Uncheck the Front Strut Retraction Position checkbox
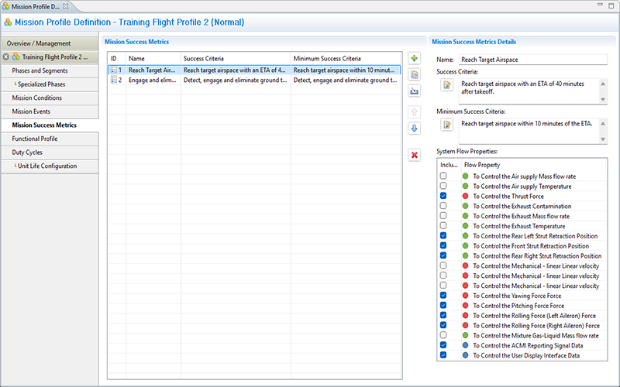This screenshot has width=620, height=387. pyautogui.click(x=443, y=245)
